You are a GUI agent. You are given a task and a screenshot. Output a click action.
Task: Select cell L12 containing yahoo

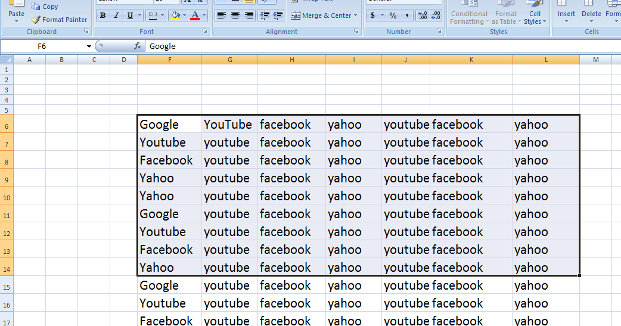[546, 232]
